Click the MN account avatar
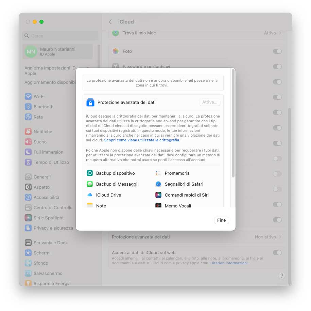The height and width of the screenshot is (311, 311). coord(31,52)
